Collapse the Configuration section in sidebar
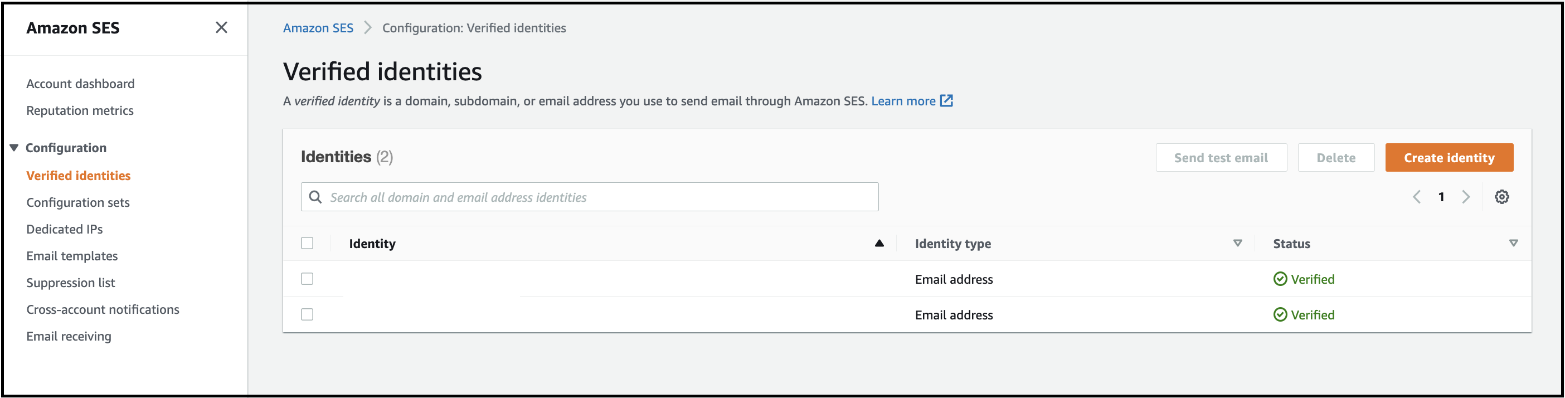This screenshot has width=1565, height=398. coord(14,148)
